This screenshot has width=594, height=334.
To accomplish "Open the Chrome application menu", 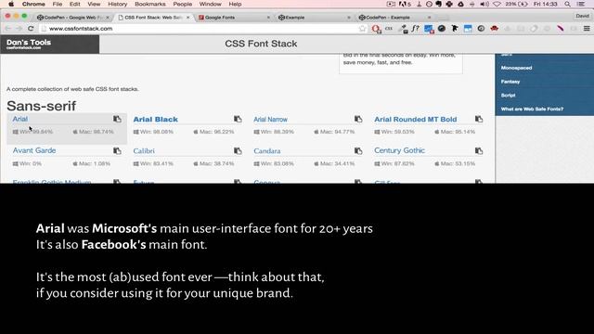I will coord(33,4).
